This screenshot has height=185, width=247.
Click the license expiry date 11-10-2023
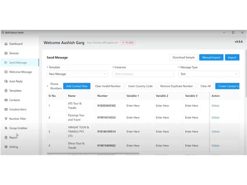click(127, 42)
